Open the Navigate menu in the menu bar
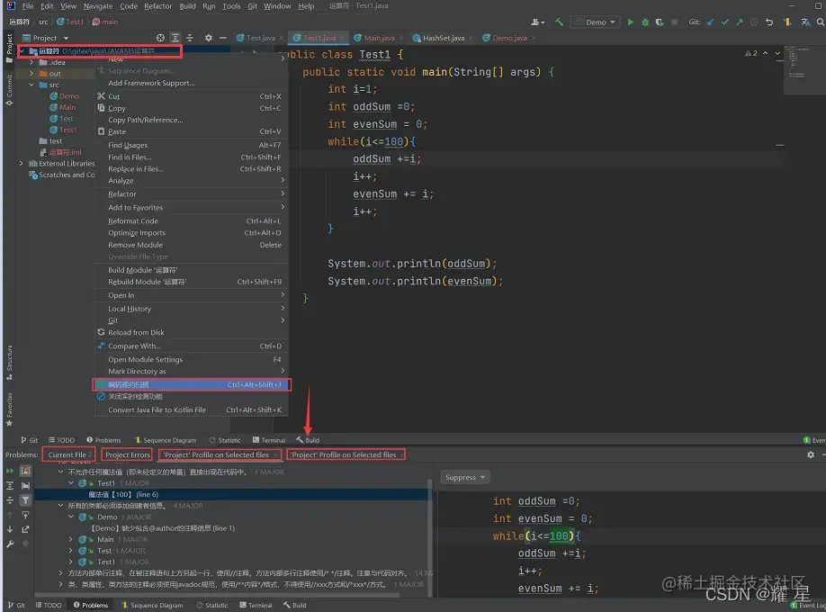 click(98, 6)
